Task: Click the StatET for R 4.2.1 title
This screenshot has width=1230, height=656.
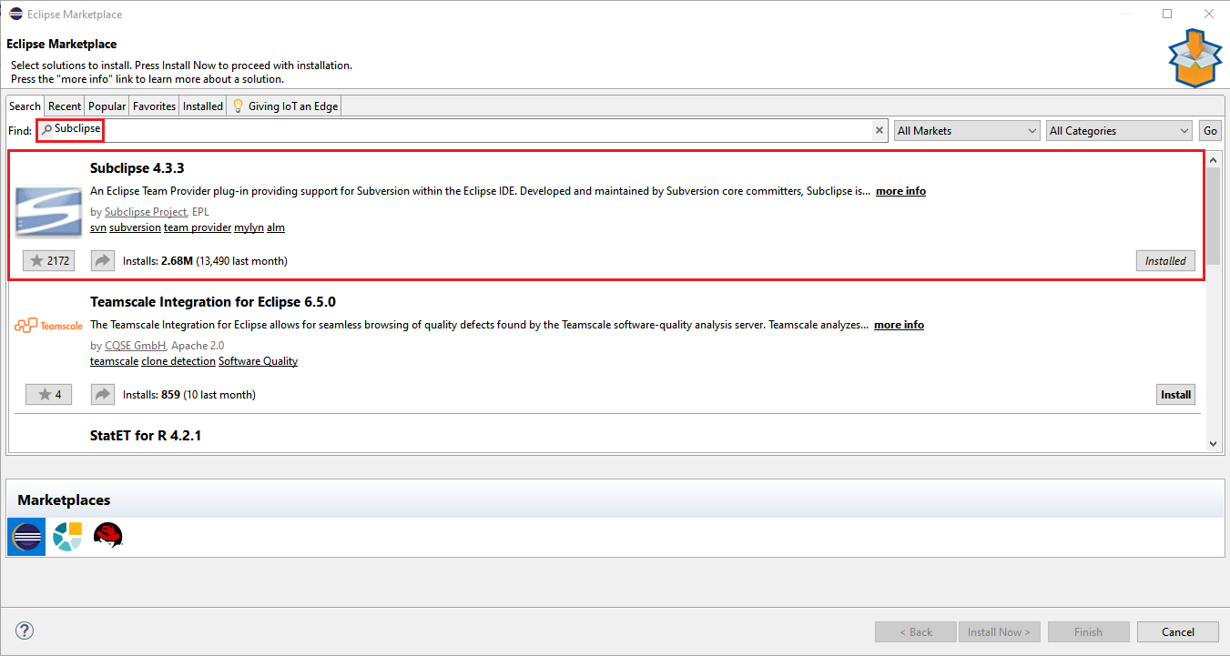Action: pos(146,436)
